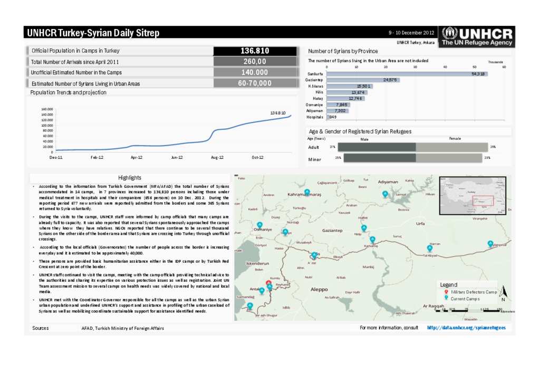Viewport: 540px width, 382px height.
Task: Click the Highlights section heading
Action: pos(129,178)
